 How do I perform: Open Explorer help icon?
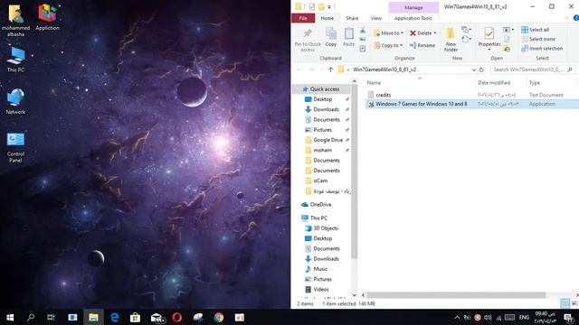click(575, 18)
